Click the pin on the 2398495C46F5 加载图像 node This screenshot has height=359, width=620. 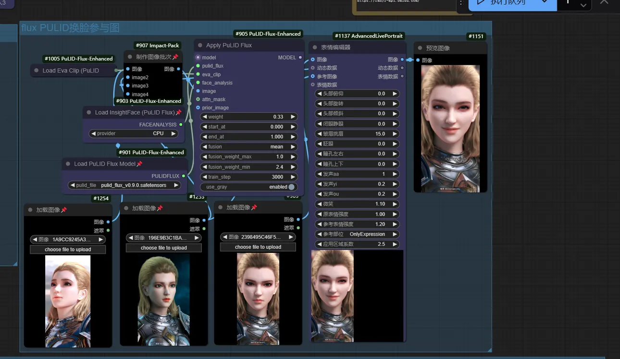pyautogui.click(x=254, y=207)
